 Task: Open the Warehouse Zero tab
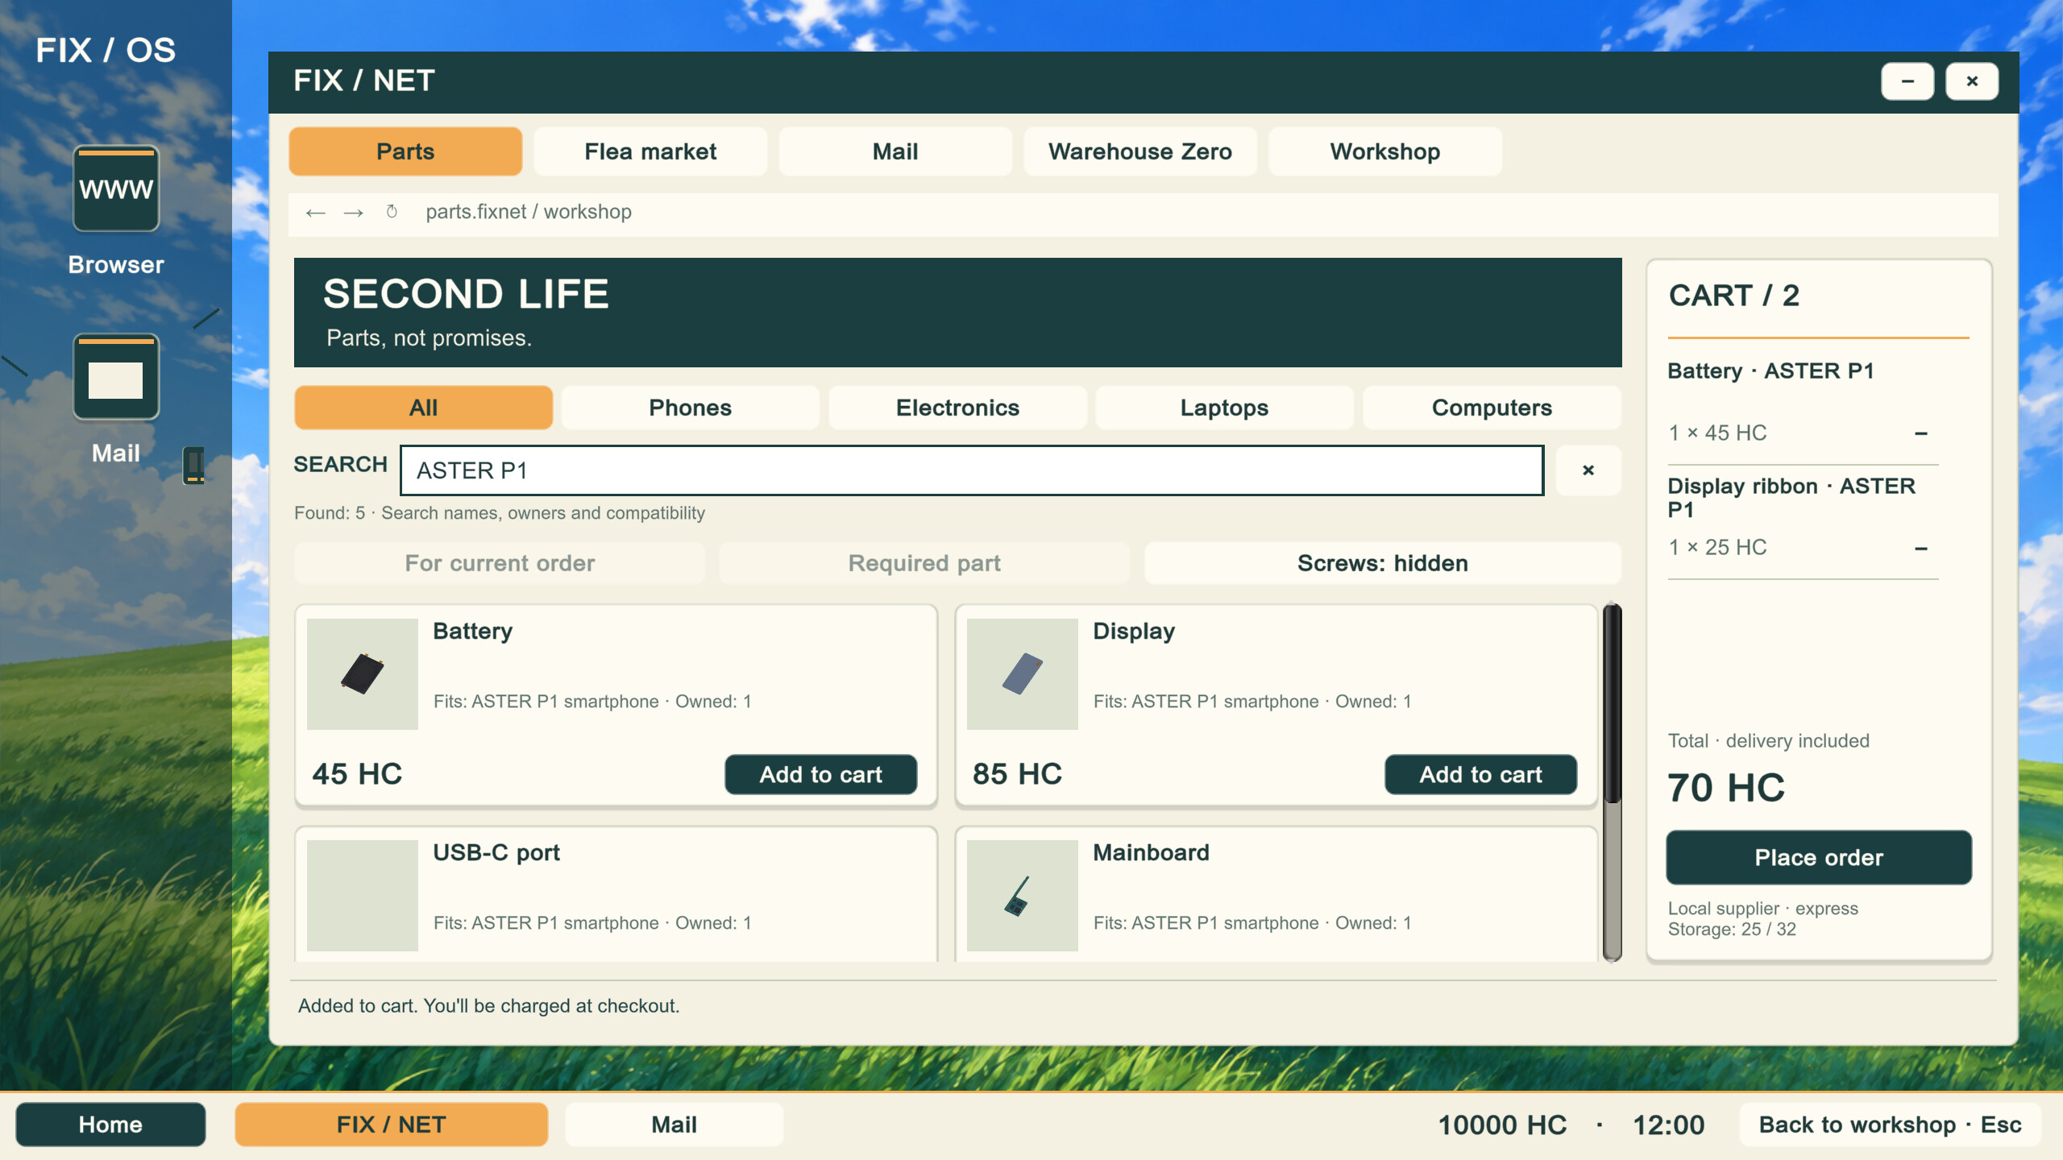1140,151
